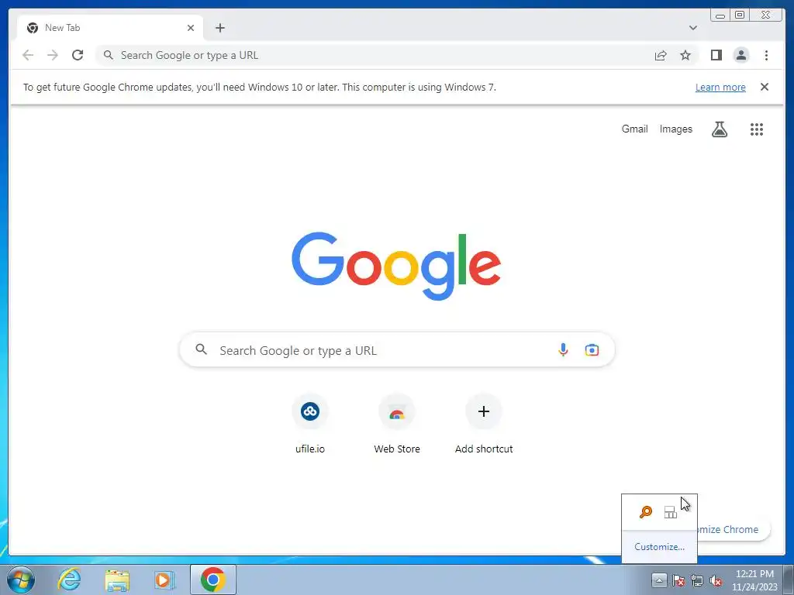This screenshot has width=794, height=595.
Task: Open the Images link
Action: coord(675,129)
